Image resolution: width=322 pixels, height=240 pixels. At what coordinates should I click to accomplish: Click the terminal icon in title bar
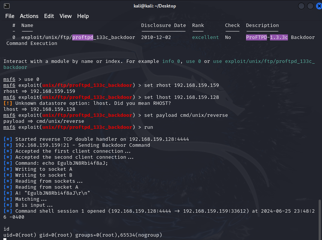click(x=7, y=6)
